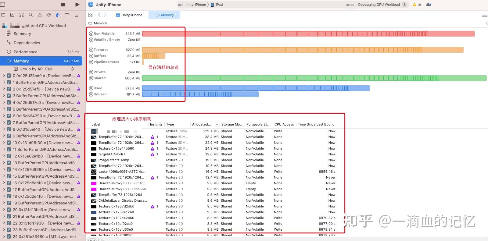The image size is (488, 241).
Task: Open the issue navigator warning icon
Action: pos(40,15)
